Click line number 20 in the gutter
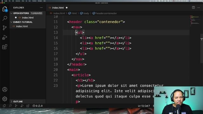Viewport: 203px width, 114px height. pyautogui.click(x=56, y=70)
